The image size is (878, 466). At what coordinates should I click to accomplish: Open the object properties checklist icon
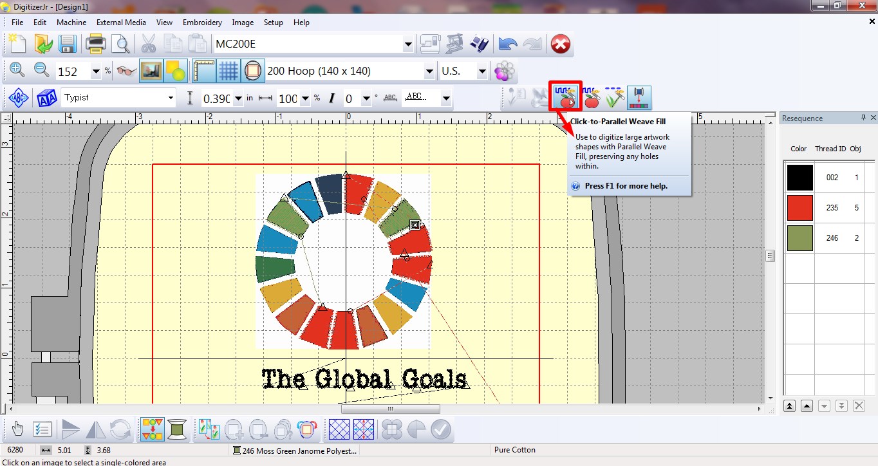tap(42, 429)
